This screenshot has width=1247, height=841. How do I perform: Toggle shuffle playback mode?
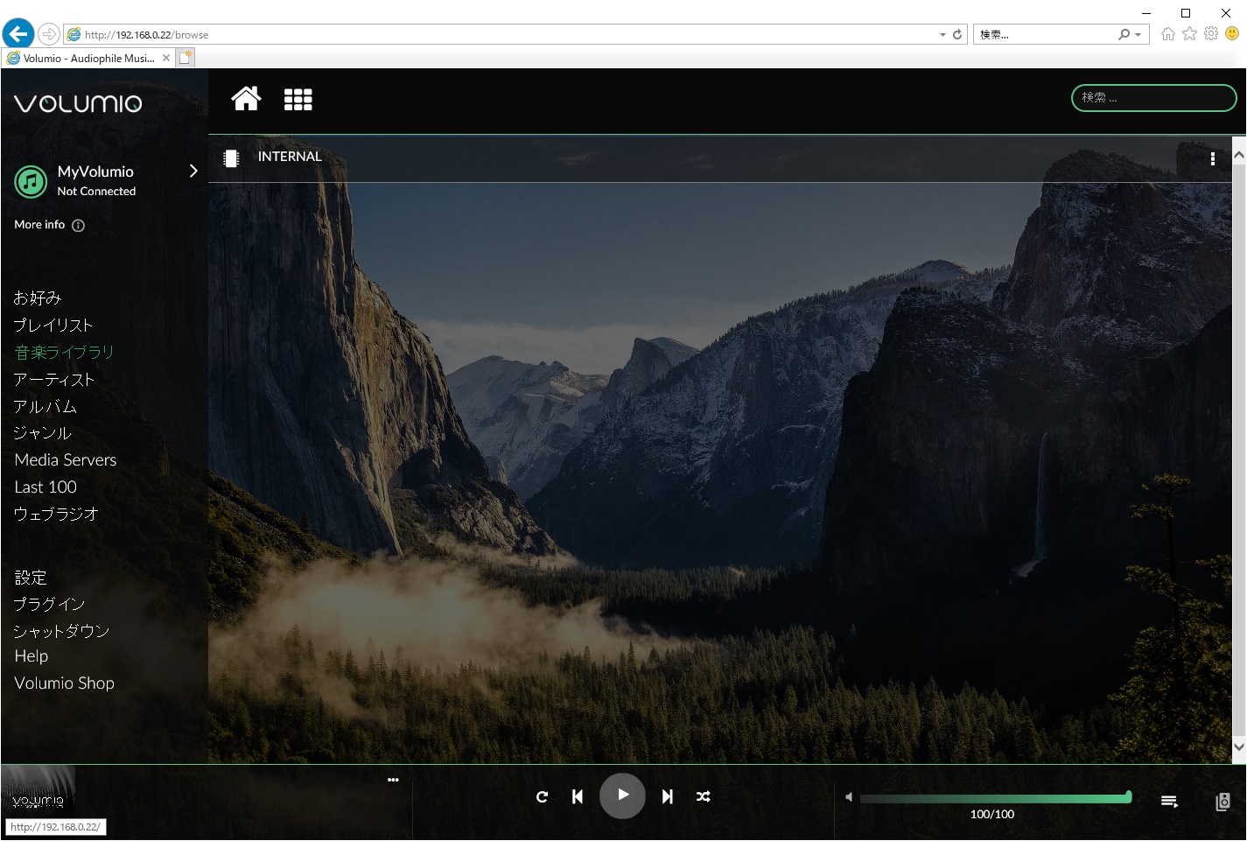click(x=703, y=796)
